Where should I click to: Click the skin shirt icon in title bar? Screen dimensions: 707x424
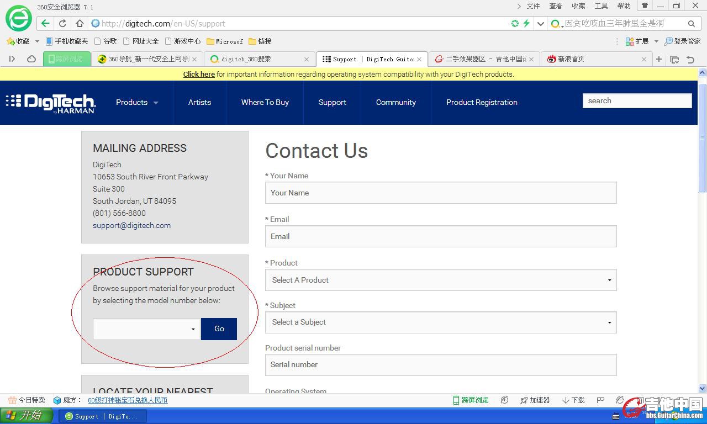click(644, 6)
